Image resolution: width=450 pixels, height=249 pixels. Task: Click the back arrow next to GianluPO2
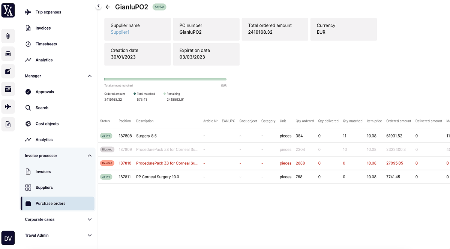[108, 7]
